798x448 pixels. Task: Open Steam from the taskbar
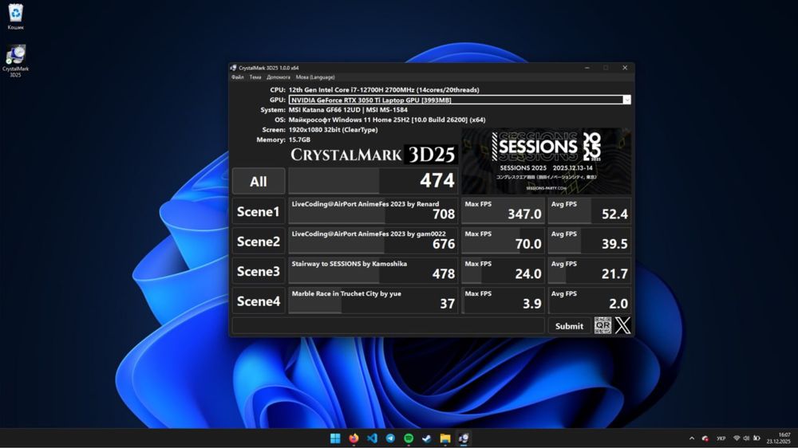click(426, 438)
